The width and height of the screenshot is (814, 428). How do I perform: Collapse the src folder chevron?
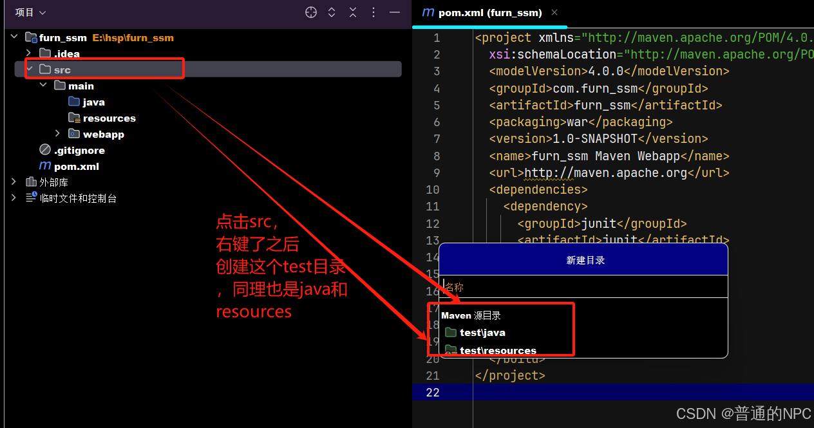pos(28,69)
